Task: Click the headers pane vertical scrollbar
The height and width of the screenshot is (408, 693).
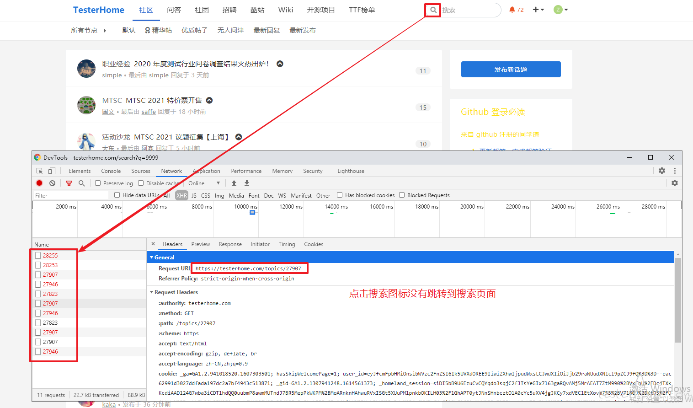Action: tap(678, 300)
